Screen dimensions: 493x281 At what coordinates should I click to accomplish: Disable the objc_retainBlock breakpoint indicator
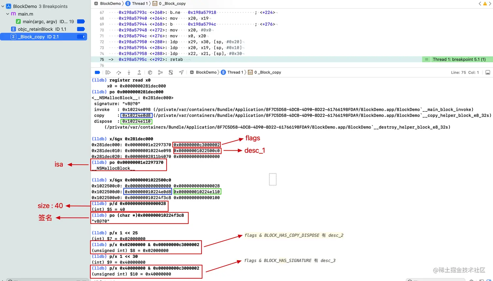point(81,29)
